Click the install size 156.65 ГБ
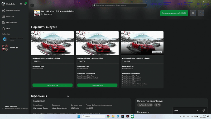This screenshot has width=211, height=119. pyautogui.click(x=89, y=108)
